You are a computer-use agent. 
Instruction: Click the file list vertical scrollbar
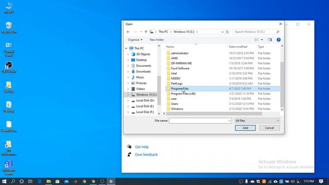tap(282, 84)
